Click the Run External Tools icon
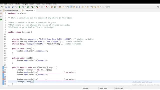The width and height of the screenshot is (160, 90). pyautogui.click(x=37, y=7)
